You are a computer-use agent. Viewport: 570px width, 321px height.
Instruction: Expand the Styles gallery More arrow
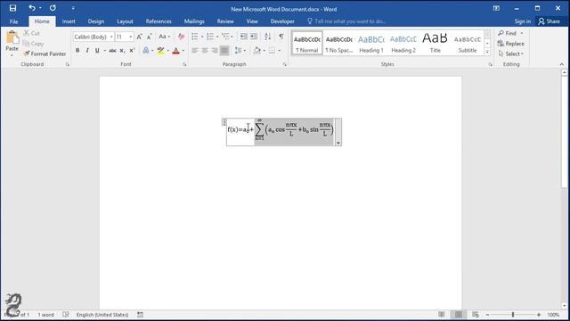[x=487, y=52]
